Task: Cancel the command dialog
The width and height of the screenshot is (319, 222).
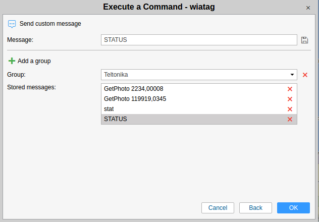Action: coord(218,208)
